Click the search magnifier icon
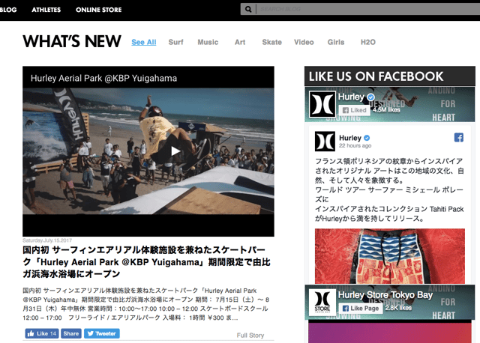 tap(248, 10)
